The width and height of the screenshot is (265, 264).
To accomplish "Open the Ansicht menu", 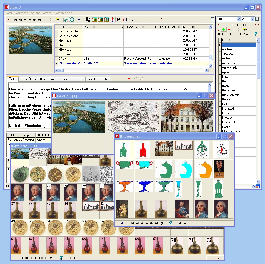I will pyautogui.click(x=35, y=13).
